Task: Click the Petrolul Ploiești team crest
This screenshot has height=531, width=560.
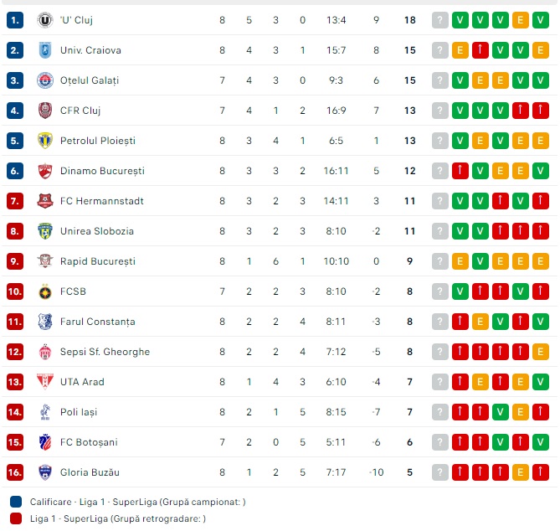Action: 45,141
